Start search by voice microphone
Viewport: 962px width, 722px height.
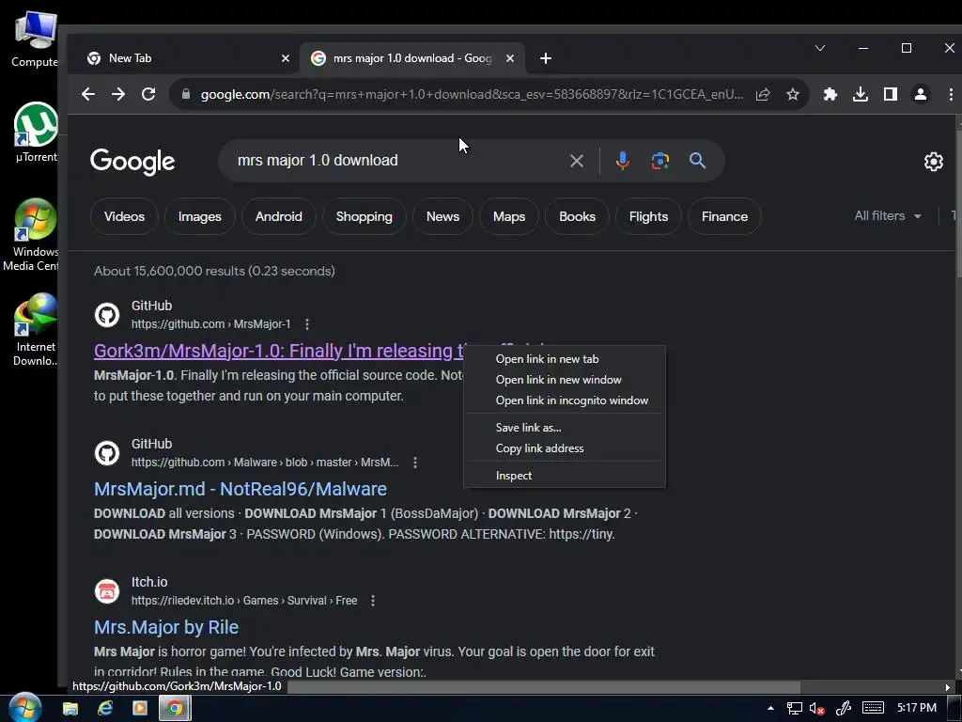(622, 161)
